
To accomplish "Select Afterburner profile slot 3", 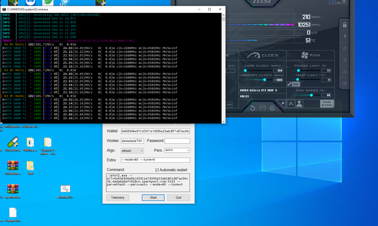I will coord(345,60).
